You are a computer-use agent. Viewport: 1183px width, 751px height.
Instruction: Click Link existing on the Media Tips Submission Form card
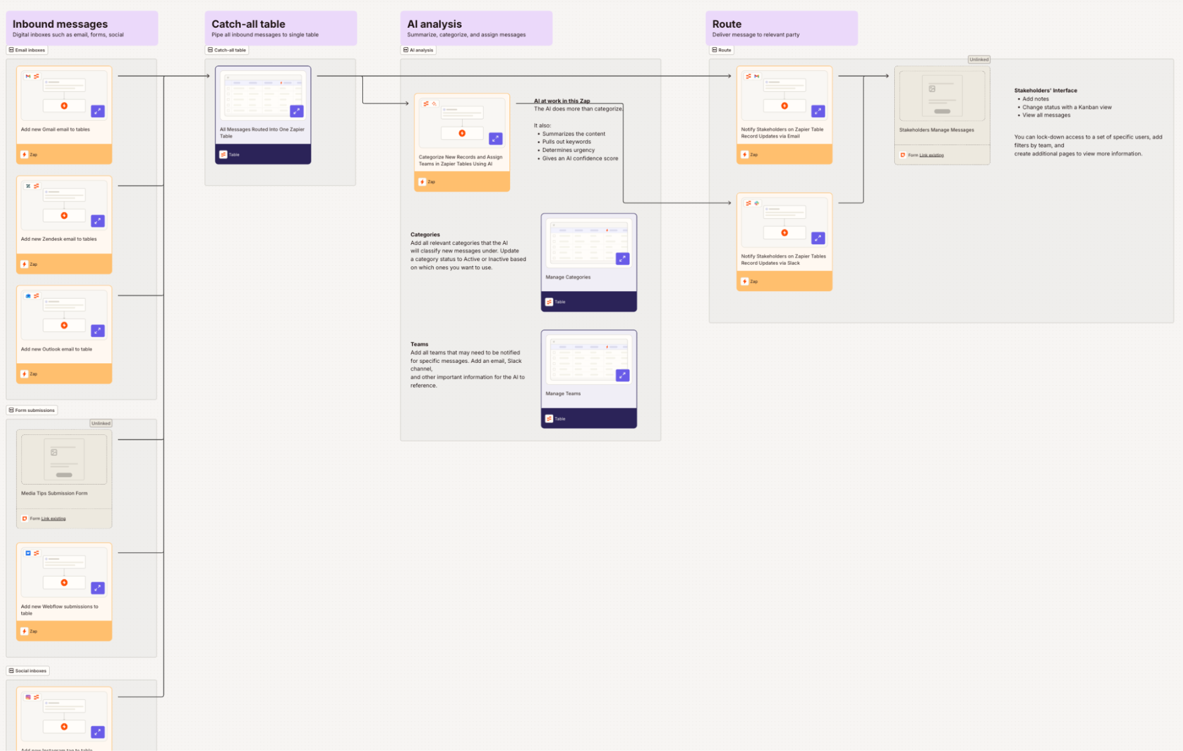[x=53, y=518]
